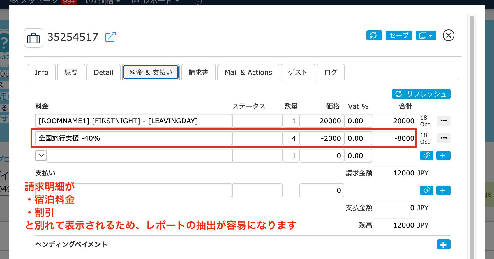Open the Mail & Actions tab
Viewport: 494px width, 259px height.
[248, 72]
